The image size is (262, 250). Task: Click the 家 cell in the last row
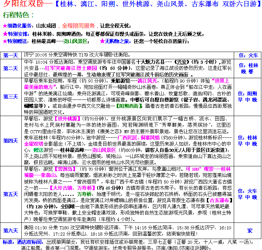248,231
